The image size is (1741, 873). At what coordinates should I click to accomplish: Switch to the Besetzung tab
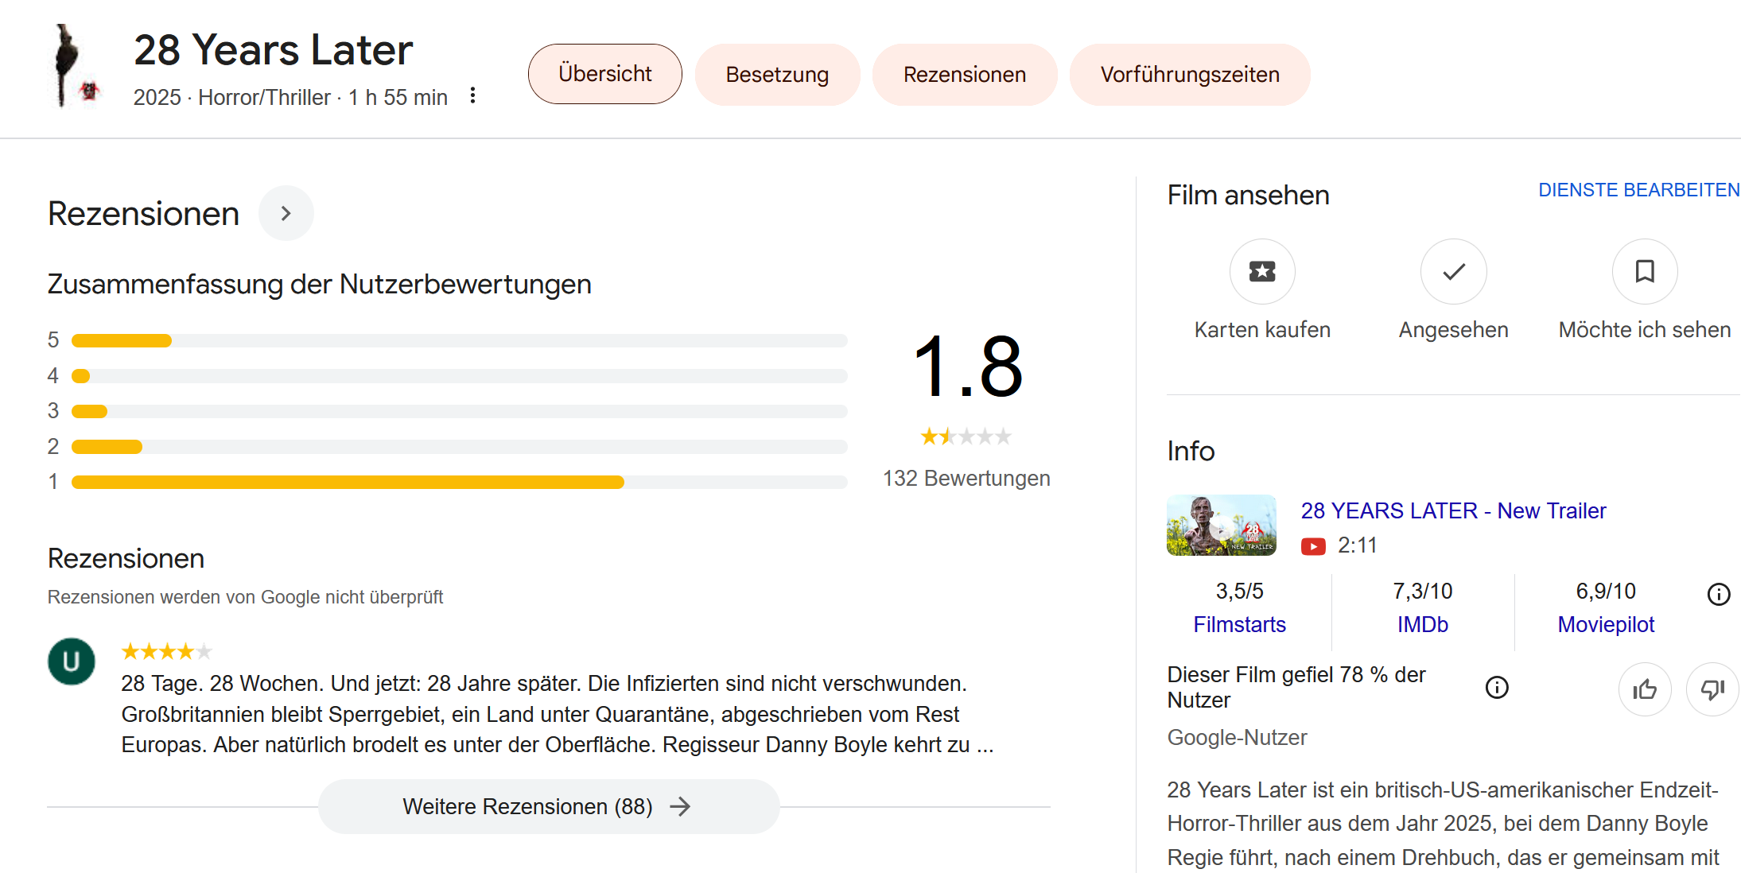click(777, 75)
